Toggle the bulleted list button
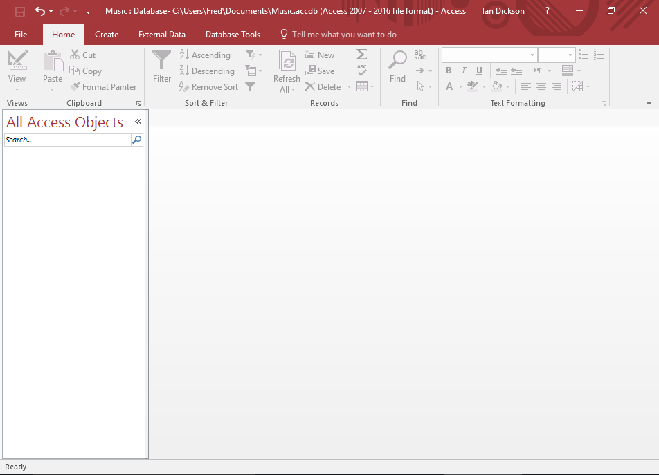Screen dimensions: 659x475 pyautogui.click(x=583, y=55)
